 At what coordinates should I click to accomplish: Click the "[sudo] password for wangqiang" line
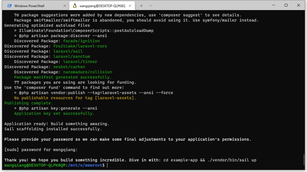[41, 150]
